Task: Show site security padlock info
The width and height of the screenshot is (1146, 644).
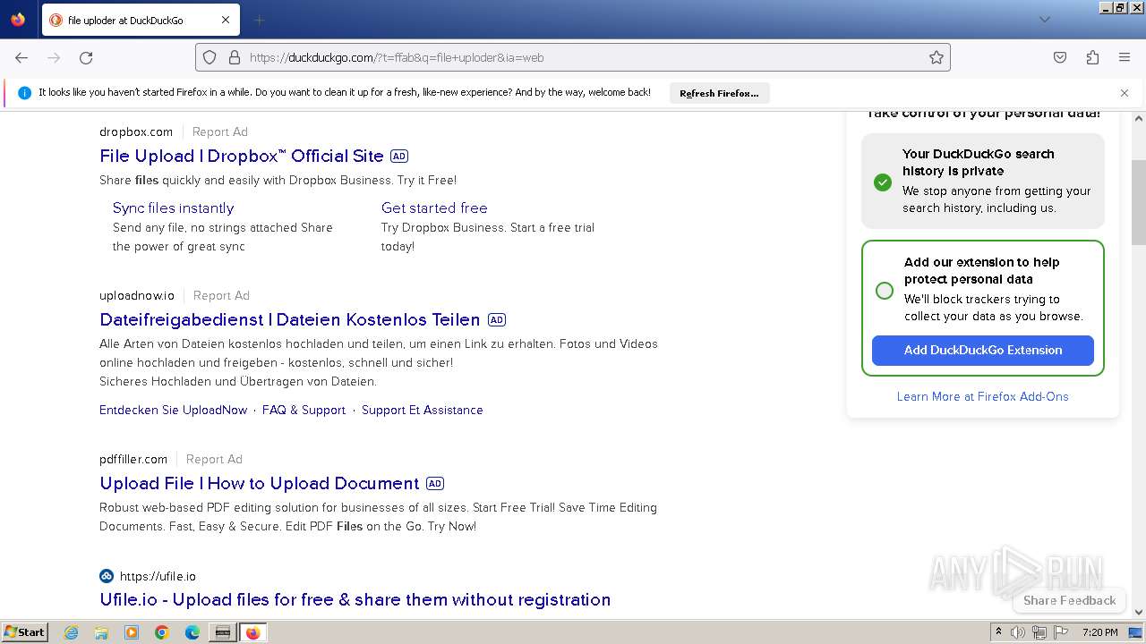Action: point(235,57)
